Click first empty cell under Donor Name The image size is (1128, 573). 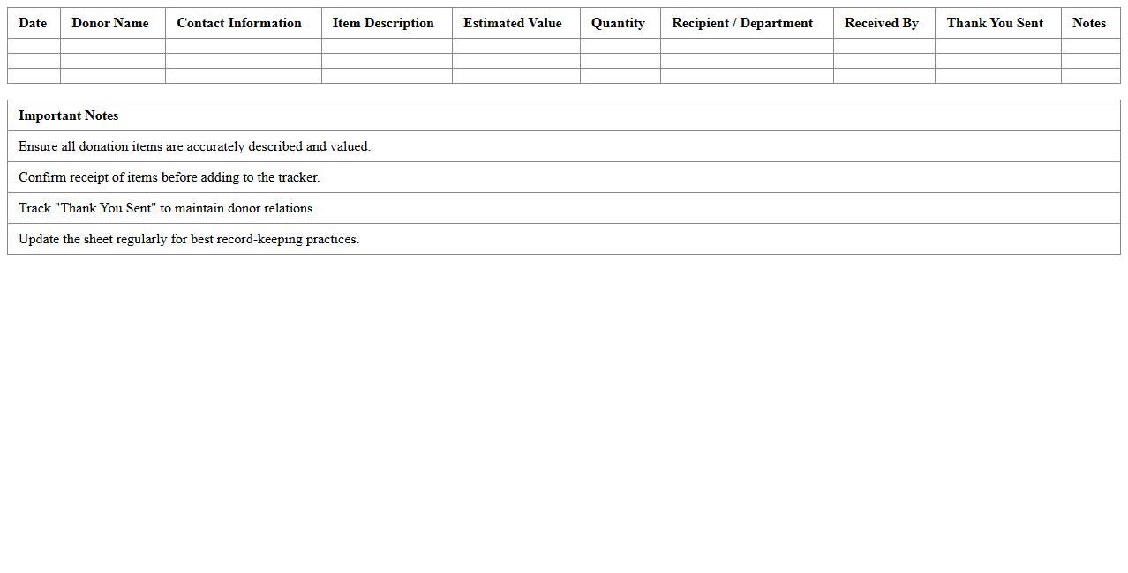point(112,46)
